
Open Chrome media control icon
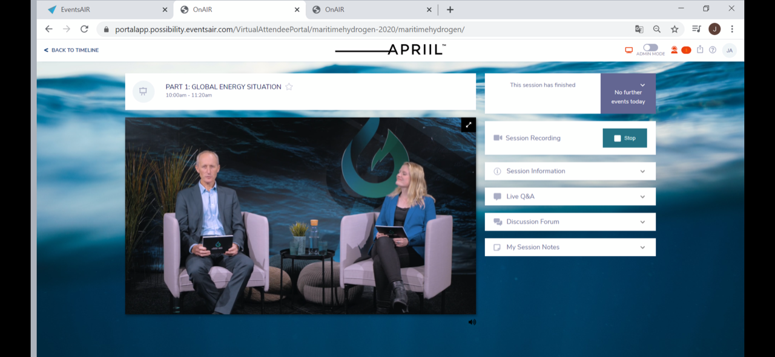click(696, 29)
